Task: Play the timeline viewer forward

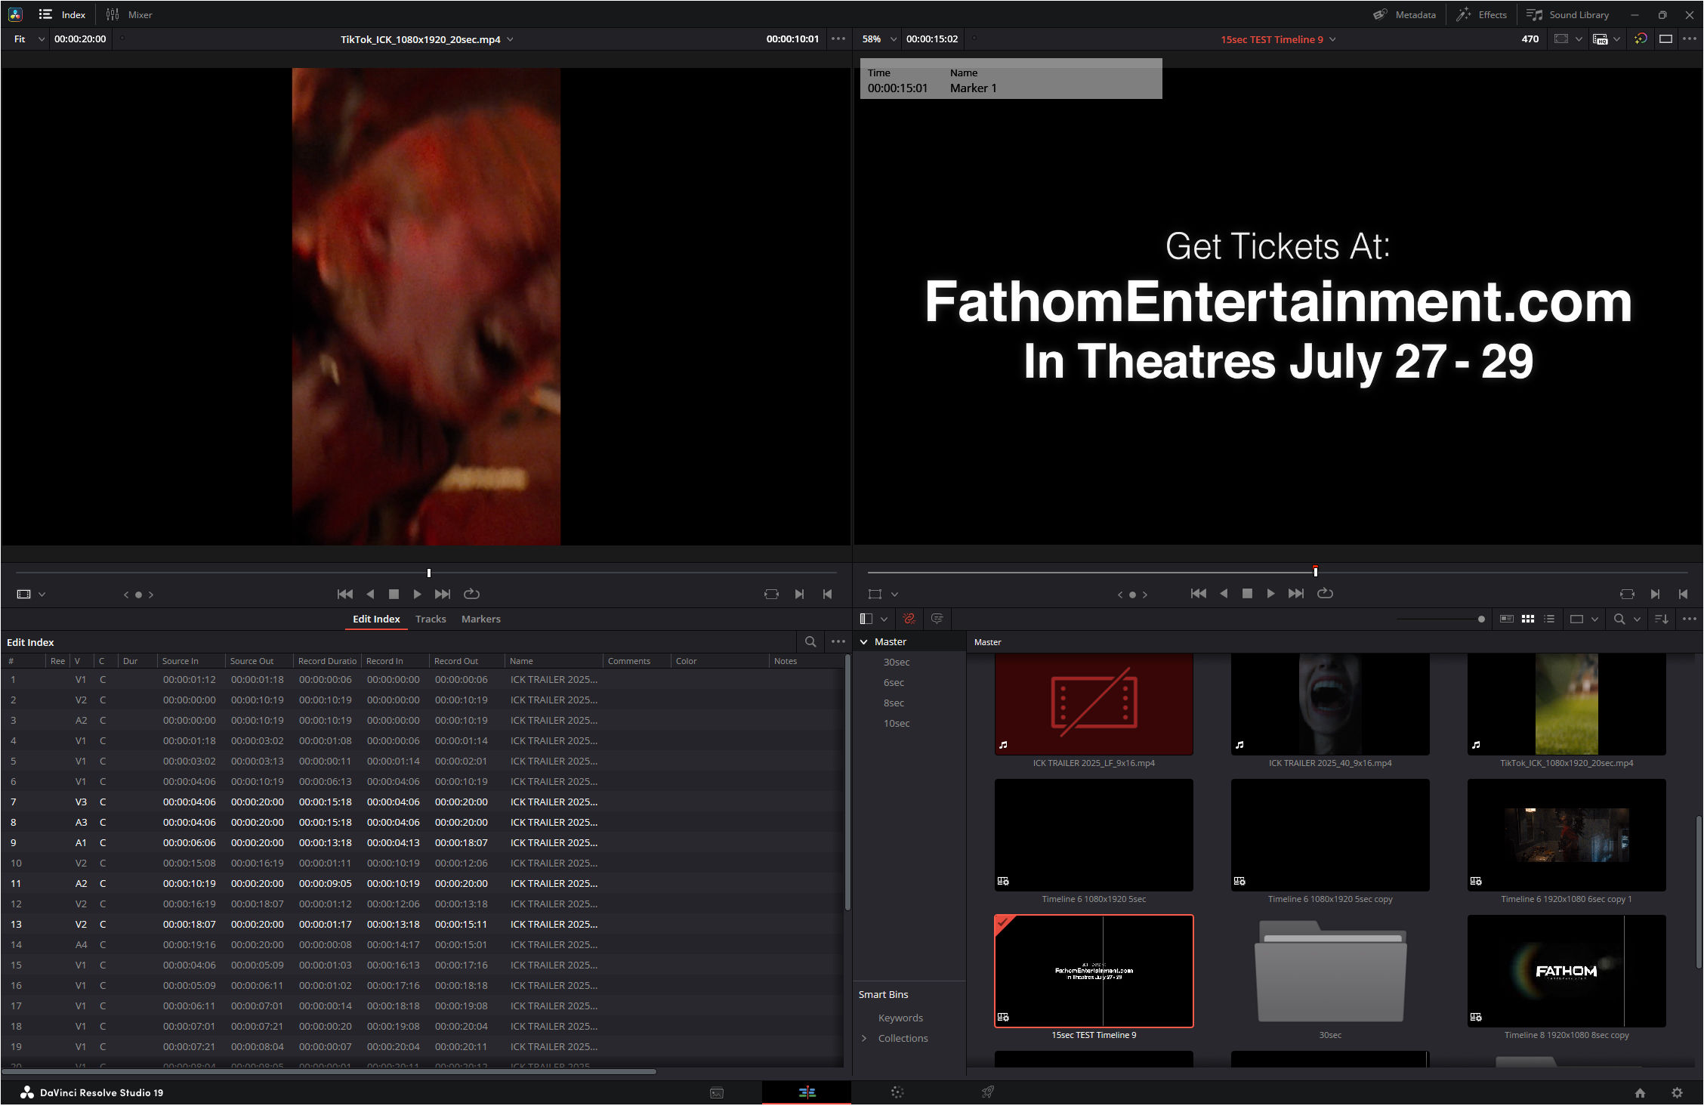Action: tap(1270, 594)
